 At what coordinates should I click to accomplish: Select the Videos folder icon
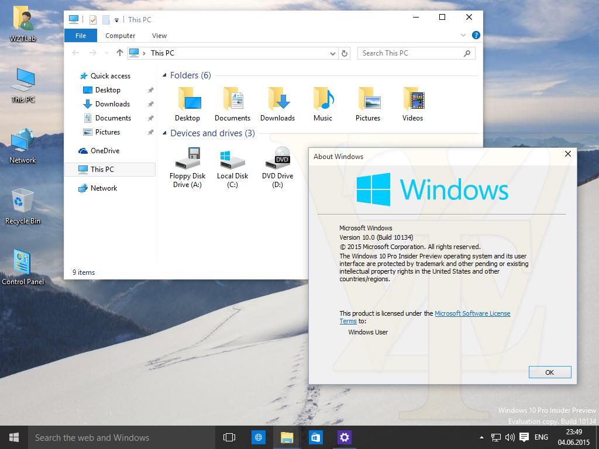412,104
